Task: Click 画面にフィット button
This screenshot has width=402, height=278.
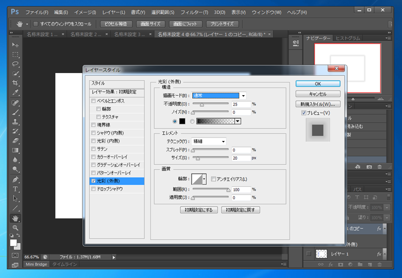Action: 186,24
